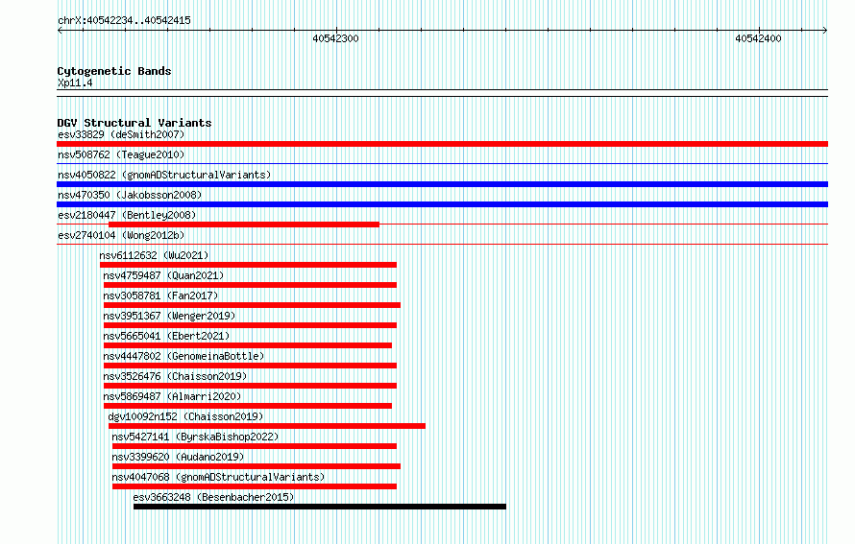This screenshot has height=544, width=855.
Task: Open variant esv2740104 (Wong2012b) label
Action: click(121, 235)
